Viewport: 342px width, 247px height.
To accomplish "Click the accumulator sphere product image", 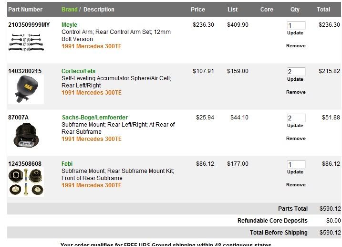I will point(26,89).
